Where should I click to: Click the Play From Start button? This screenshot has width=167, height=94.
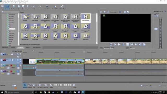[x=115, y=44]
